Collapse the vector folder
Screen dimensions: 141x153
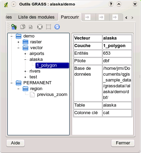point(18,48)
